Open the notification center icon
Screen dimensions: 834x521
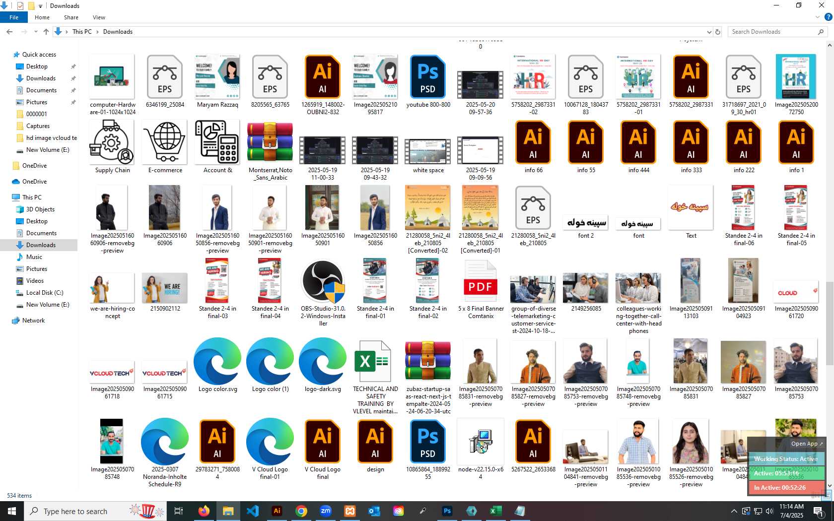click(819, 511)
